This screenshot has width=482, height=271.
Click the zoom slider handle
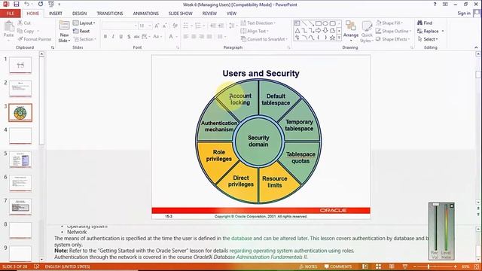[x=429, y=266]
